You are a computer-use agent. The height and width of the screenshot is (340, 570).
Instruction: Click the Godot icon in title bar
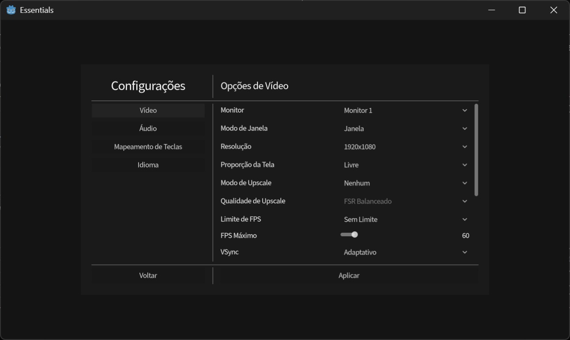pyautogui.click(x=11, y=10)
